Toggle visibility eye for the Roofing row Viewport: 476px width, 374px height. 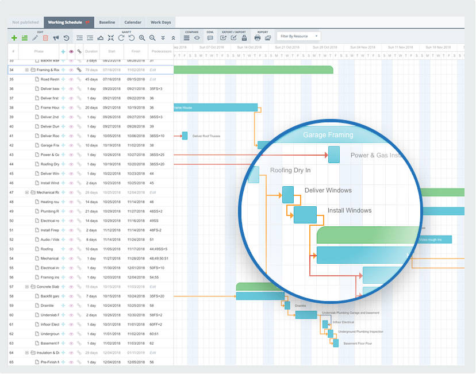[x=71, y=249]
